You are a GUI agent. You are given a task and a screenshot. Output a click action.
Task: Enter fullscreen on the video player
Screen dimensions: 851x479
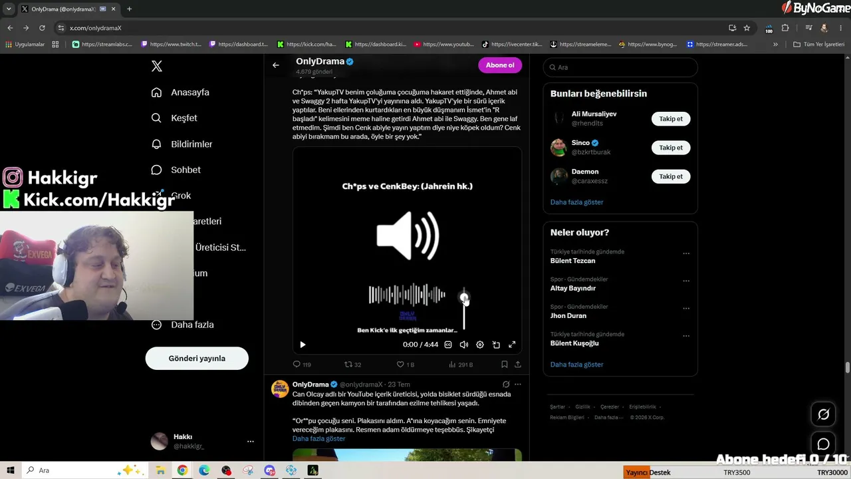[x=512, y=345]
